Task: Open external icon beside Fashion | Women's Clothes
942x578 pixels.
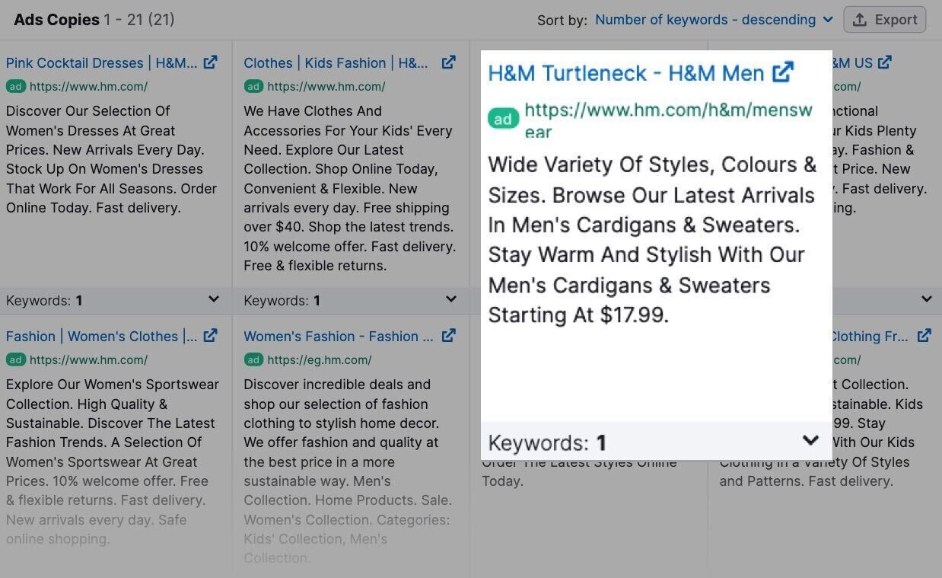Action: (x=211, y=336)
